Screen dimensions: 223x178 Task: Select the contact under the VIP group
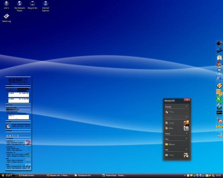(x=177, y=155)
